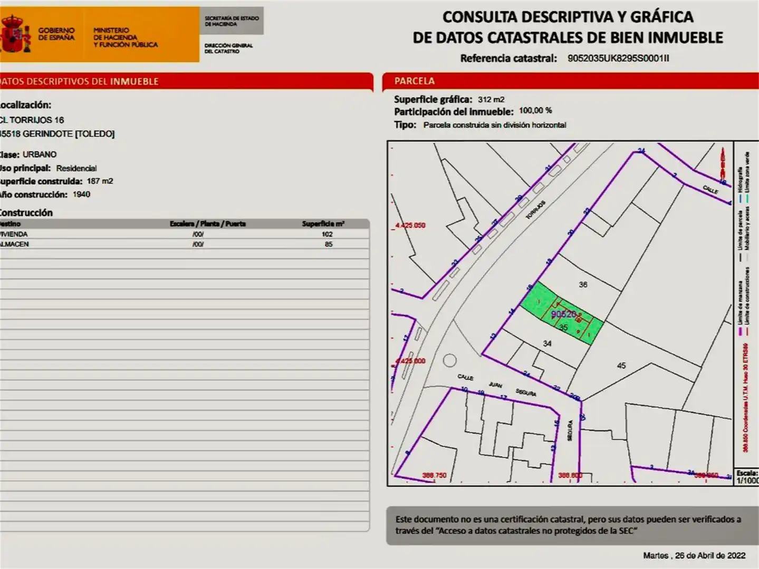Click the 'GOBIERNO DE ESPAÑA' logo text
This screenshot has height=569, width=759.
[x=56, y=34]
